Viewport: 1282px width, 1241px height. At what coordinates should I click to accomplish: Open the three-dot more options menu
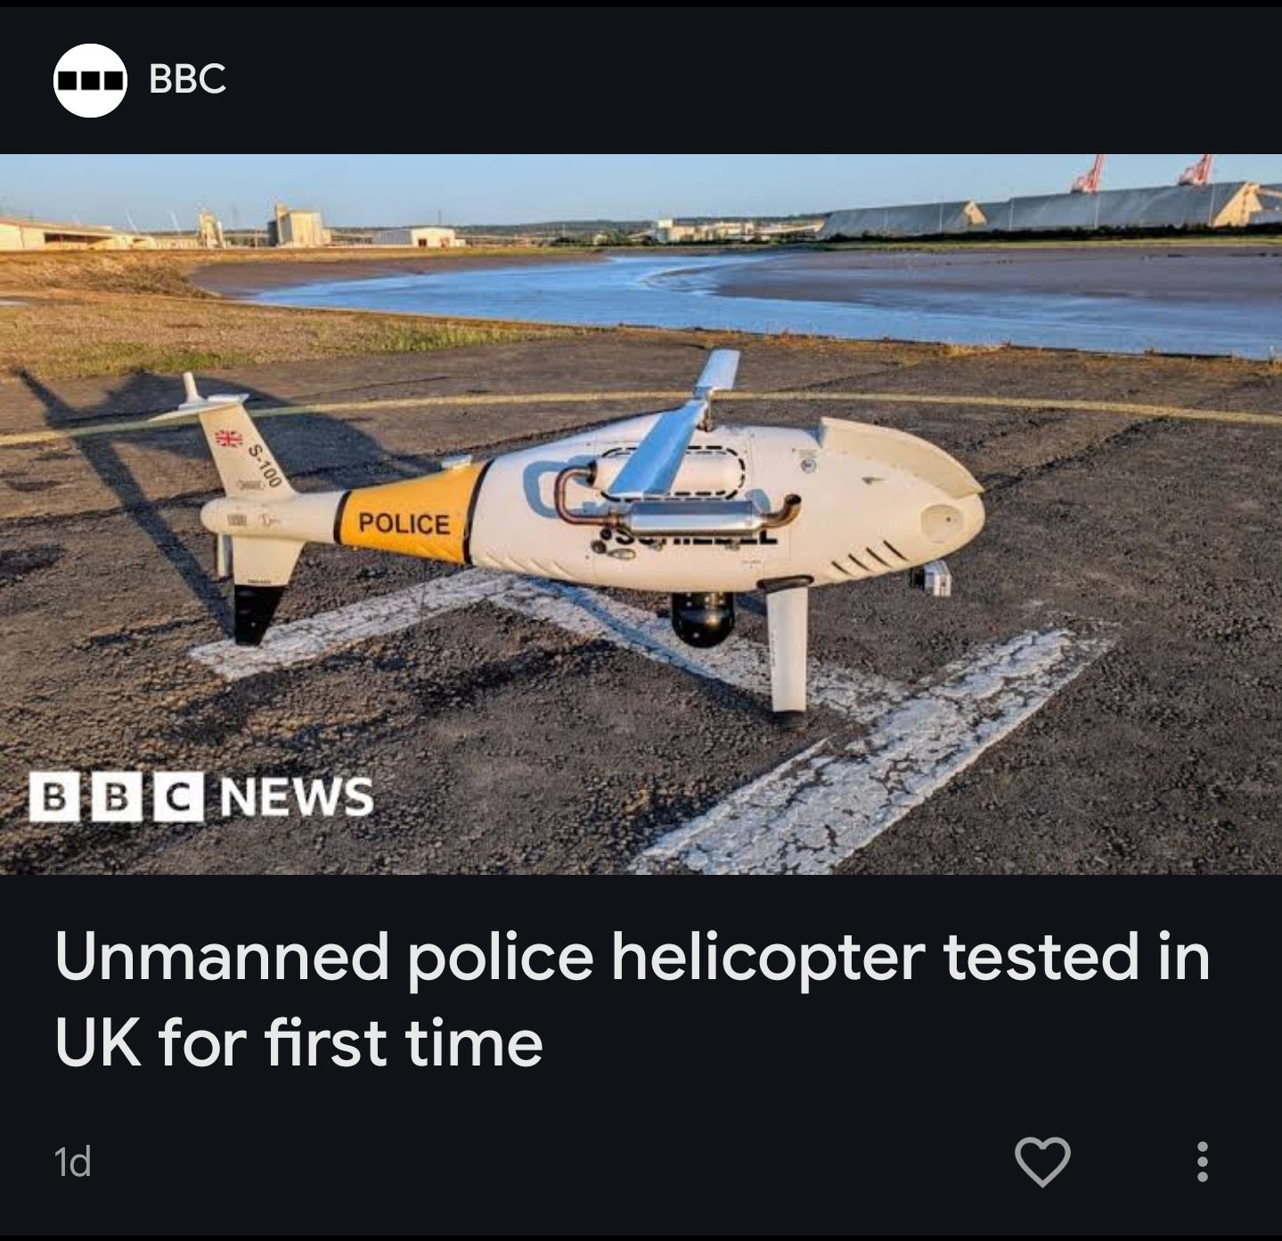pyautogui.click(x=1202, y=1162)
